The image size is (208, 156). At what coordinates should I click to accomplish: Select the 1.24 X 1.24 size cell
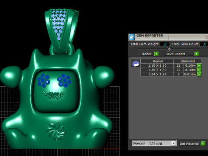tap(157, 75)
